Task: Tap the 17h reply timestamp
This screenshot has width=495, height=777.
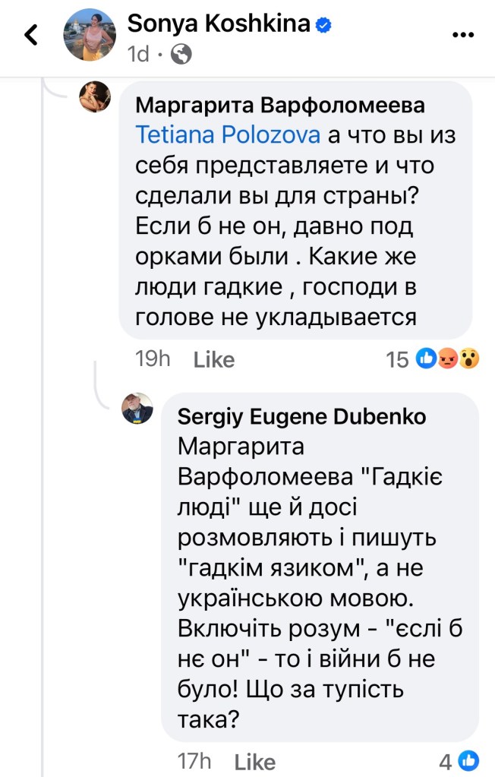Action: click(x=194, y=761)
